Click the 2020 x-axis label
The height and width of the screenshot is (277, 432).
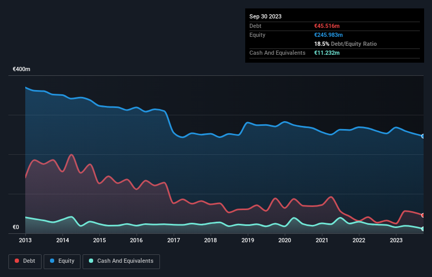tap(285, 240)
